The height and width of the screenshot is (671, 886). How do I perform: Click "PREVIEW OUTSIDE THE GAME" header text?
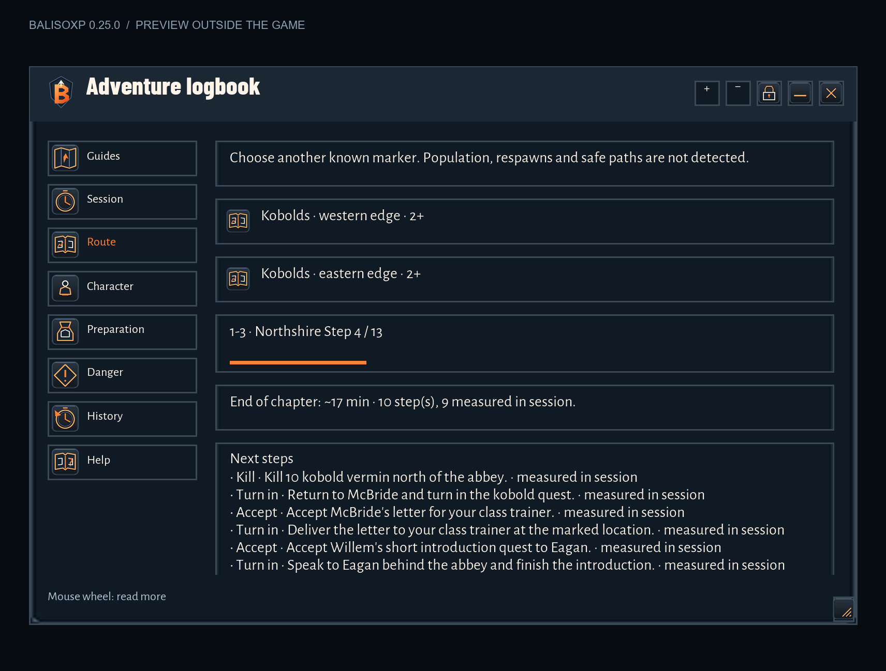220,25
